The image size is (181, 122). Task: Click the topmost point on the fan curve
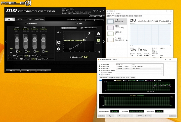pyautogui.click(x=89, y=33)
